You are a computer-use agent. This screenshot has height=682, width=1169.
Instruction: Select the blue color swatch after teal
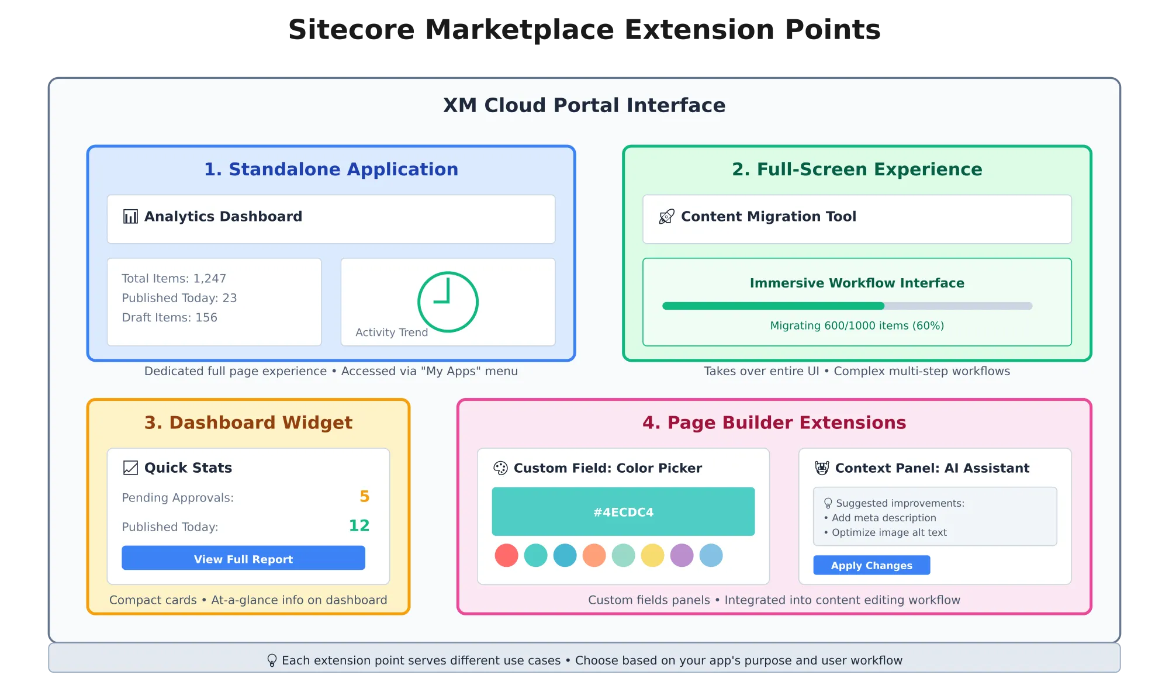click(565, 555)
